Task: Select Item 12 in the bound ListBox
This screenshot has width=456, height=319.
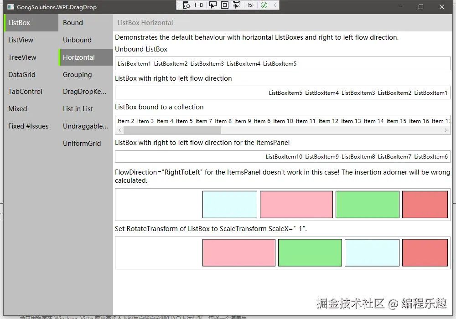Action: click(x=328, y=121)
